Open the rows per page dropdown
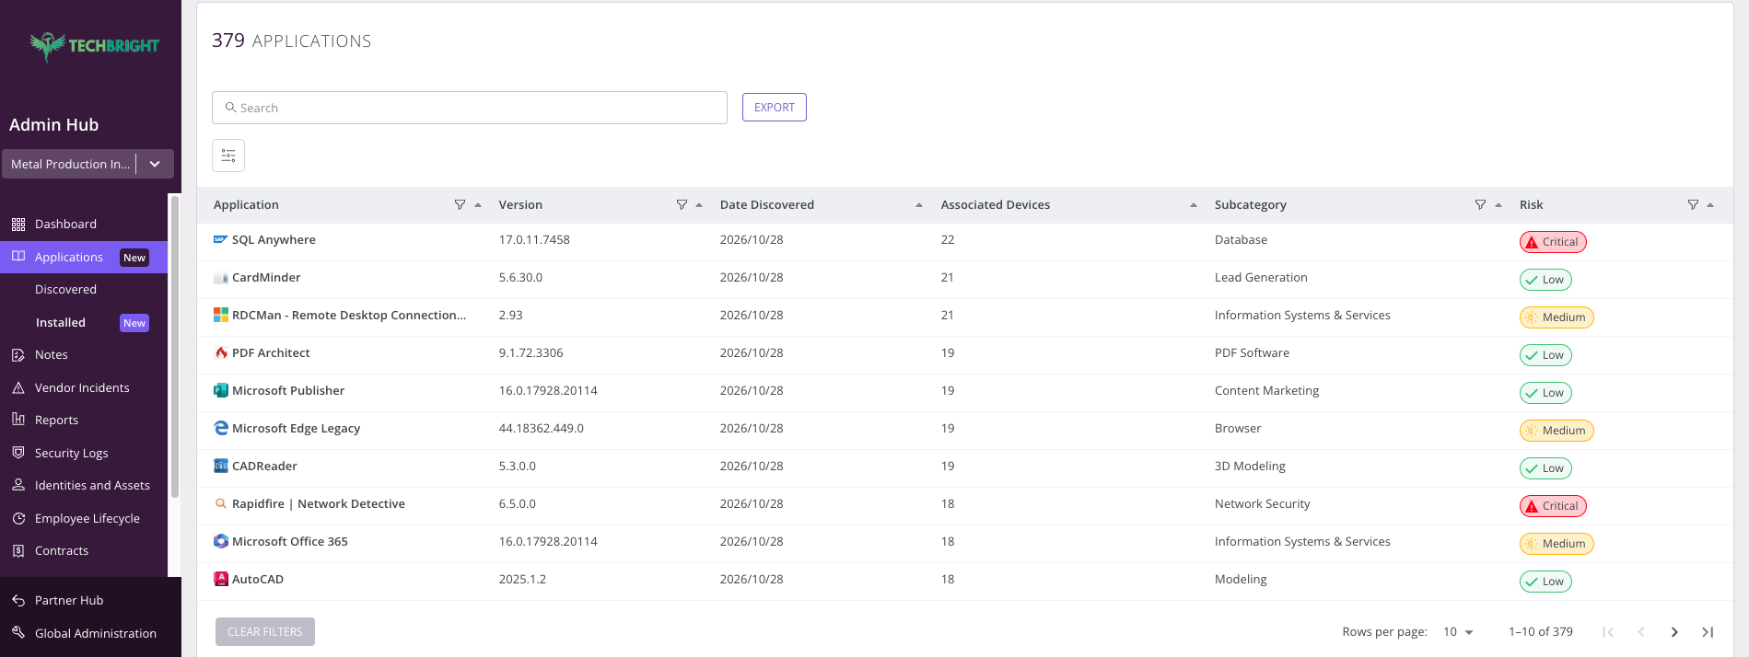Screen dimensions: 1749x657 1458,632
